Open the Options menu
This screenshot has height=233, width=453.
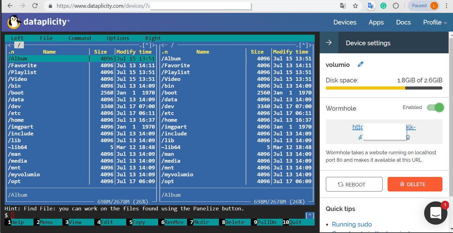tap(118, 38)
